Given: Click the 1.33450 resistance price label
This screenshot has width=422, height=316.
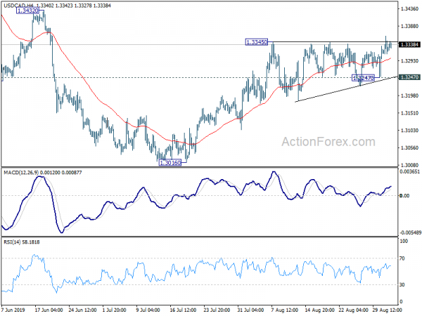Looking at the screenshot, I should pyautogui.click(x=257, y=42).
